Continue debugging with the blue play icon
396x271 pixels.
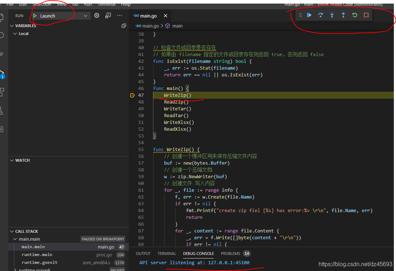[x=309, y=15]
